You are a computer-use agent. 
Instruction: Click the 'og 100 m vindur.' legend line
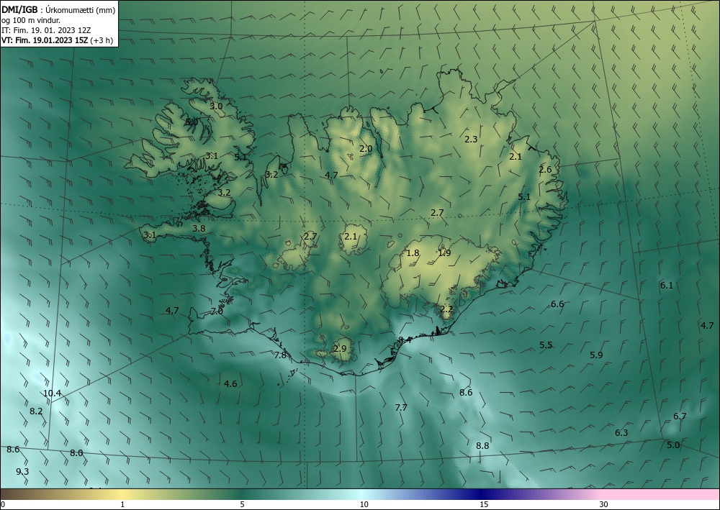pos(31,20)
